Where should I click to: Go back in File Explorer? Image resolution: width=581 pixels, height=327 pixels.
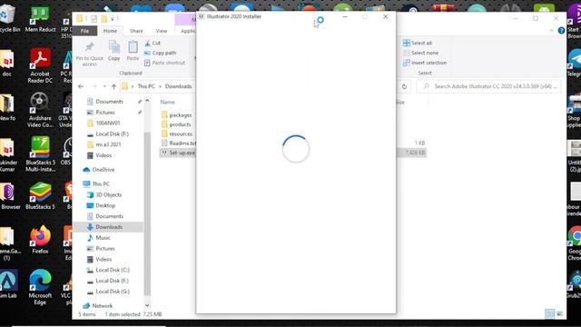point(81,86)
